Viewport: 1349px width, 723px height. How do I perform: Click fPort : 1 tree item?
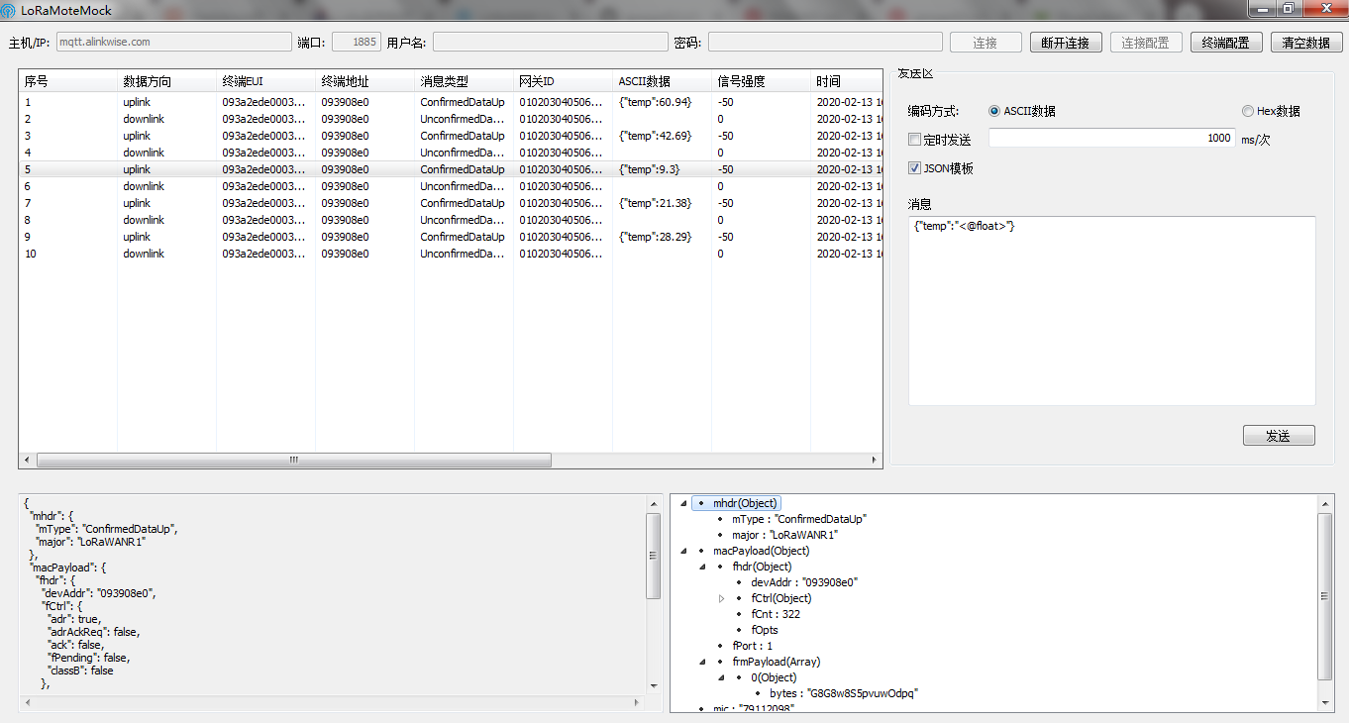point(752,646)
